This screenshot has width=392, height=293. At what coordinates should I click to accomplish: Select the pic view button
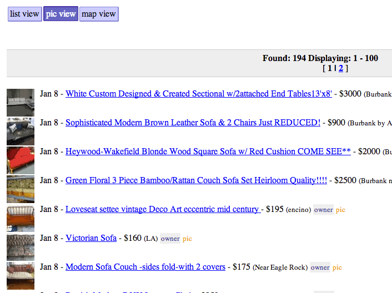(x=61, y=14)
